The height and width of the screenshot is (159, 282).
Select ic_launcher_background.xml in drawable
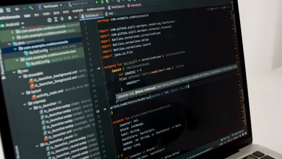pyautogui.click(x=53, y=76)
